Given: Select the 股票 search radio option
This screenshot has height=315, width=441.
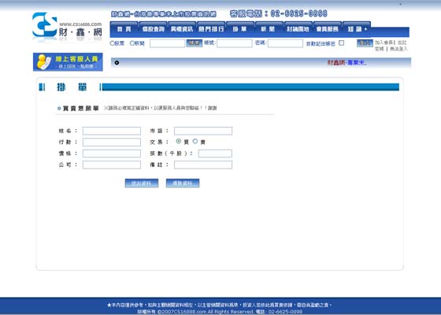Looking at the screenshot, I should point(112,43).
